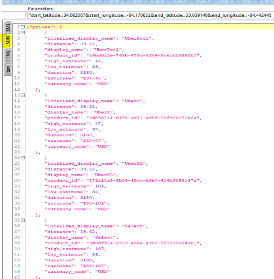The image size is (274, 279).
Task: Click line number 23 in the gutter
Action: [x=17, y=152]
